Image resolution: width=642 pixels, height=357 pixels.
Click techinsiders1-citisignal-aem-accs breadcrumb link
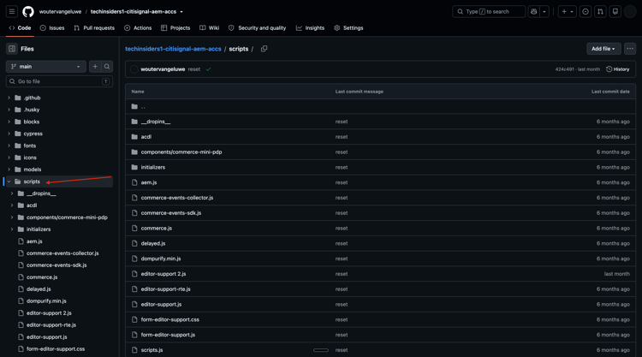tap(173, 49)
